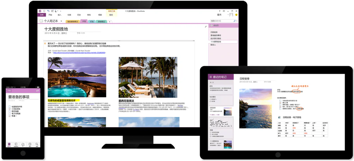This screenshot has height=161, width=354.
Task: Add a new section with the plus tab
Action: pos(110,22)
